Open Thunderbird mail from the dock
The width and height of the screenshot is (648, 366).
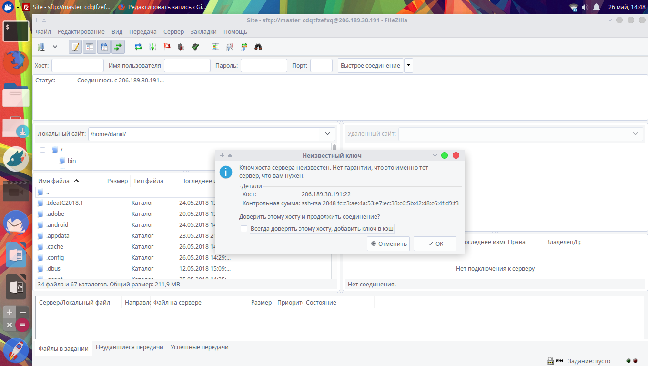point(16,222)
